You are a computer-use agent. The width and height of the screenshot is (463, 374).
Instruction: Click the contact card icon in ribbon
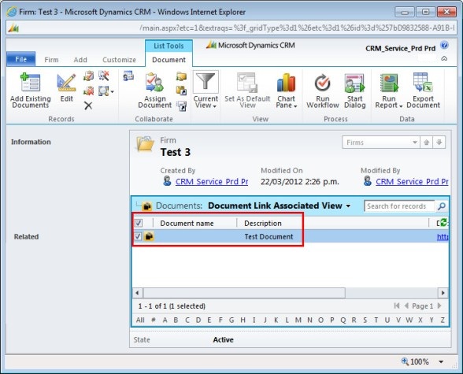click(x=128, y=76)
